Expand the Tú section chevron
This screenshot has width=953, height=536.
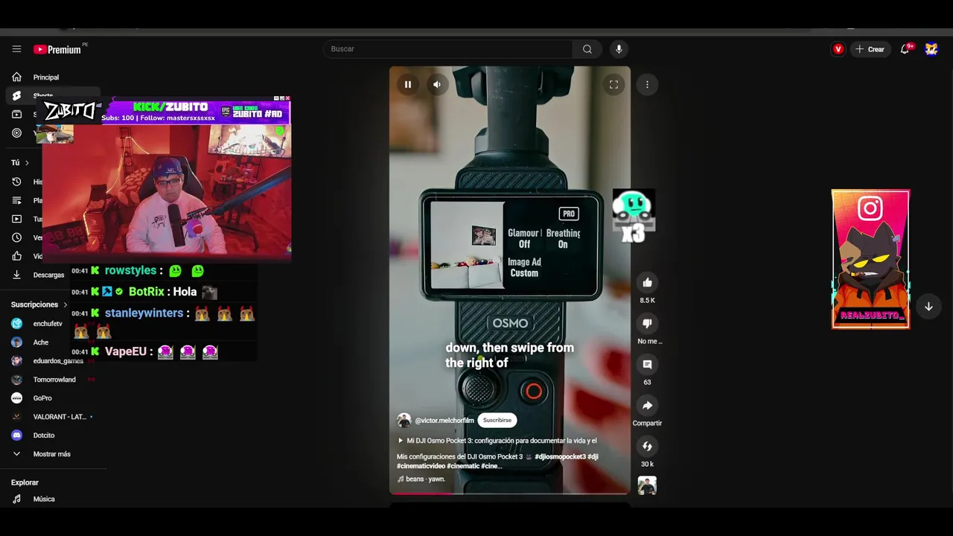[27, 163]
